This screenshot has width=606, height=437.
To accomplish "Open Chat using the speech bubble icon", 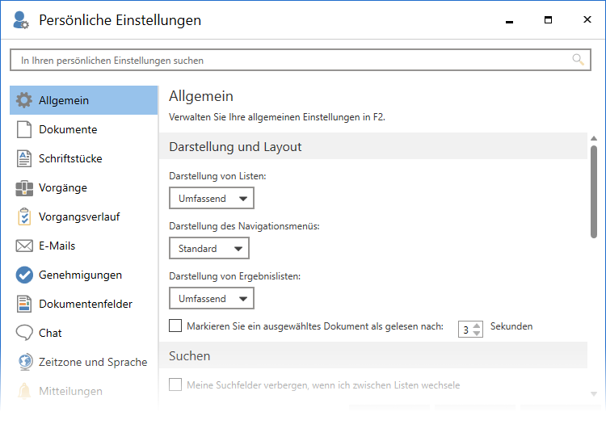I will point(24,333).
